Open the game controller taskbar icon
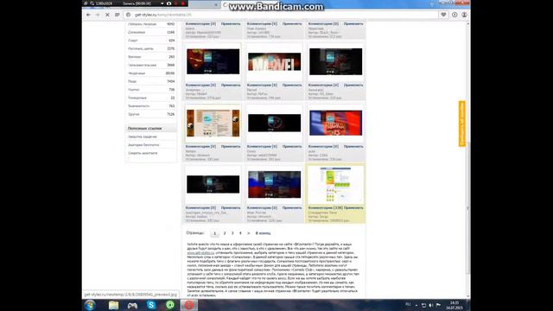 [x=132, y=305]
